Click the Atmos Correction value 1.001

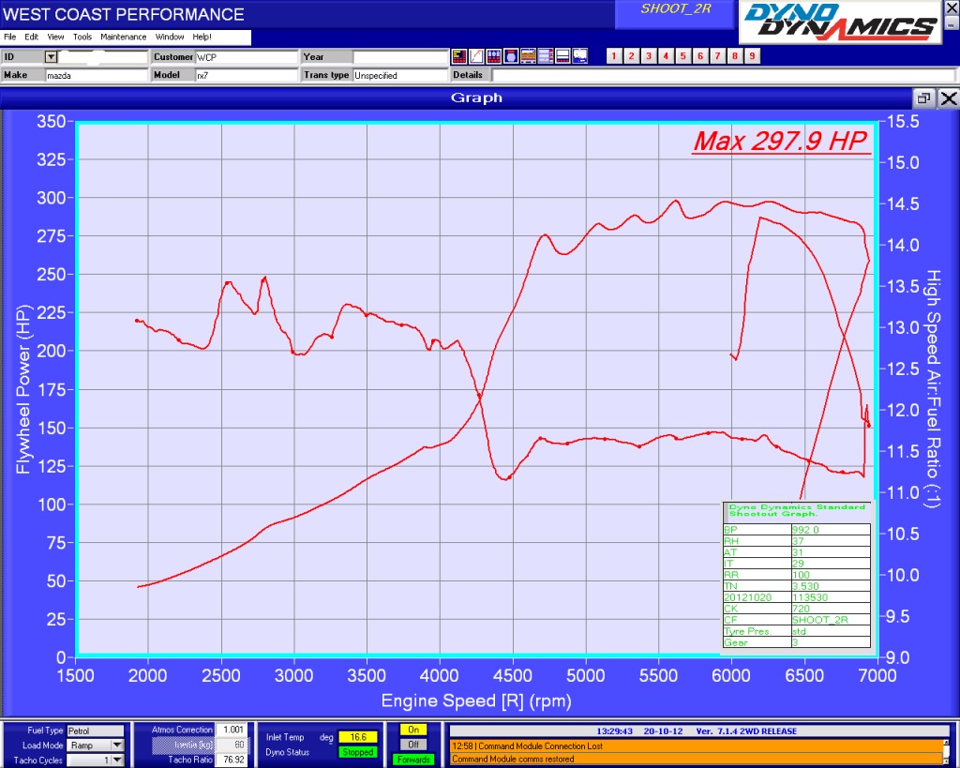[x=232, y=730]
